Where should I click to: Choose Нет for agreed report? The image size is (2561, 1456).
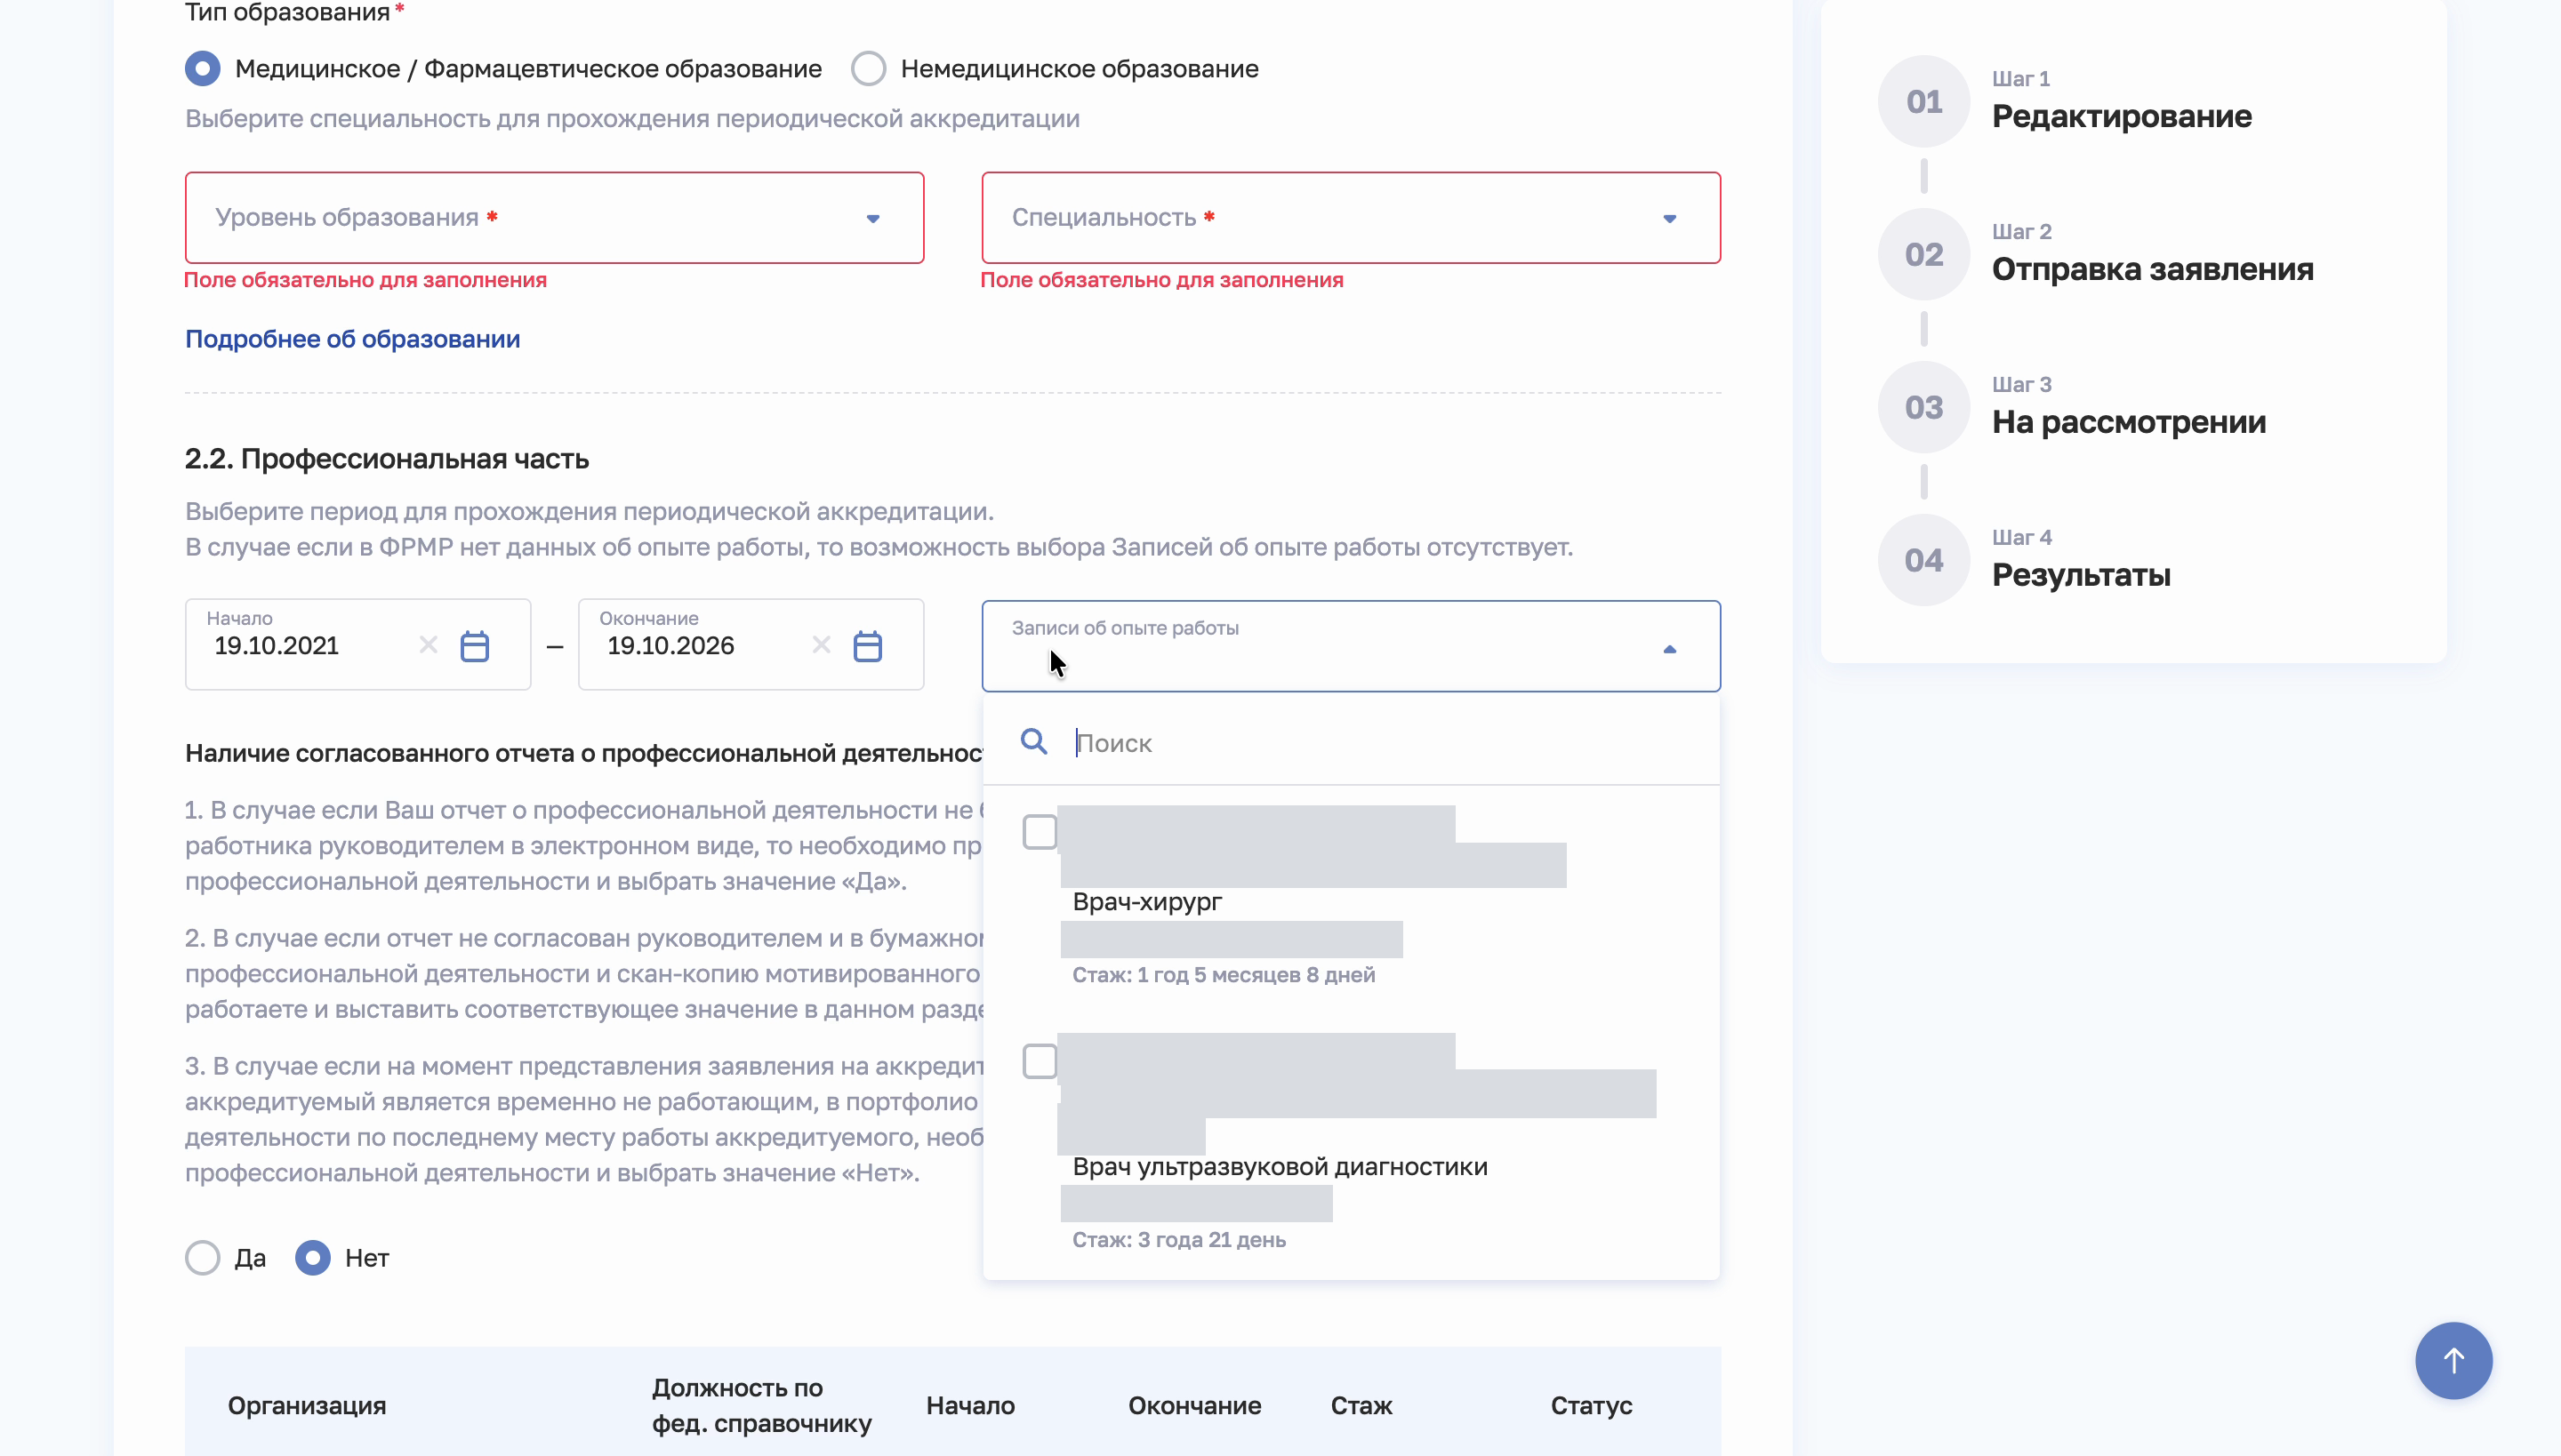tap(313, 1257)
